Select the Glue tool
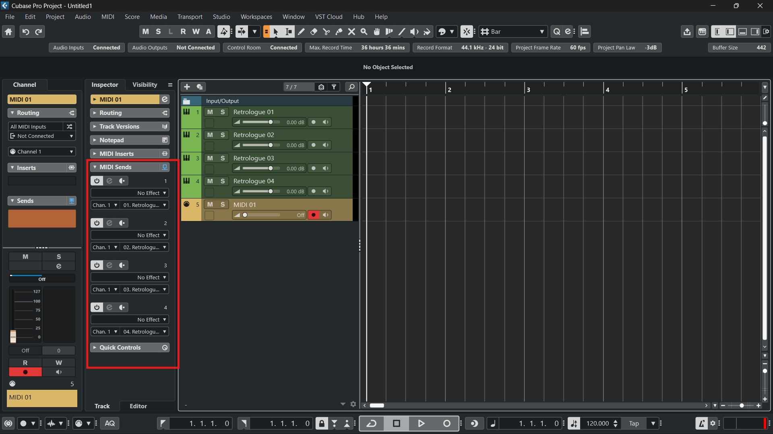The image size is (773, 434). click(339, 32)
